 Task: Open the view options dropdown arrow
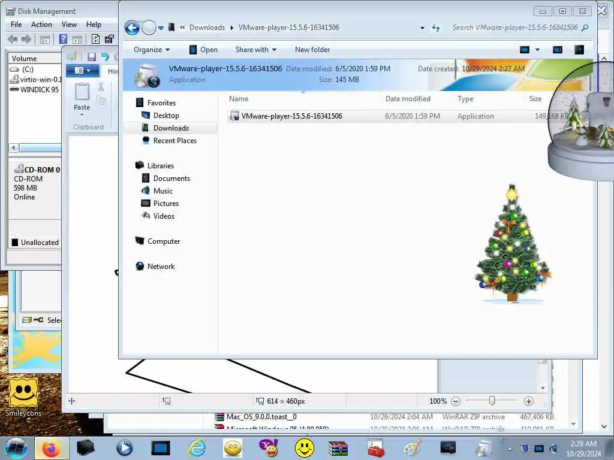(537, 50)
